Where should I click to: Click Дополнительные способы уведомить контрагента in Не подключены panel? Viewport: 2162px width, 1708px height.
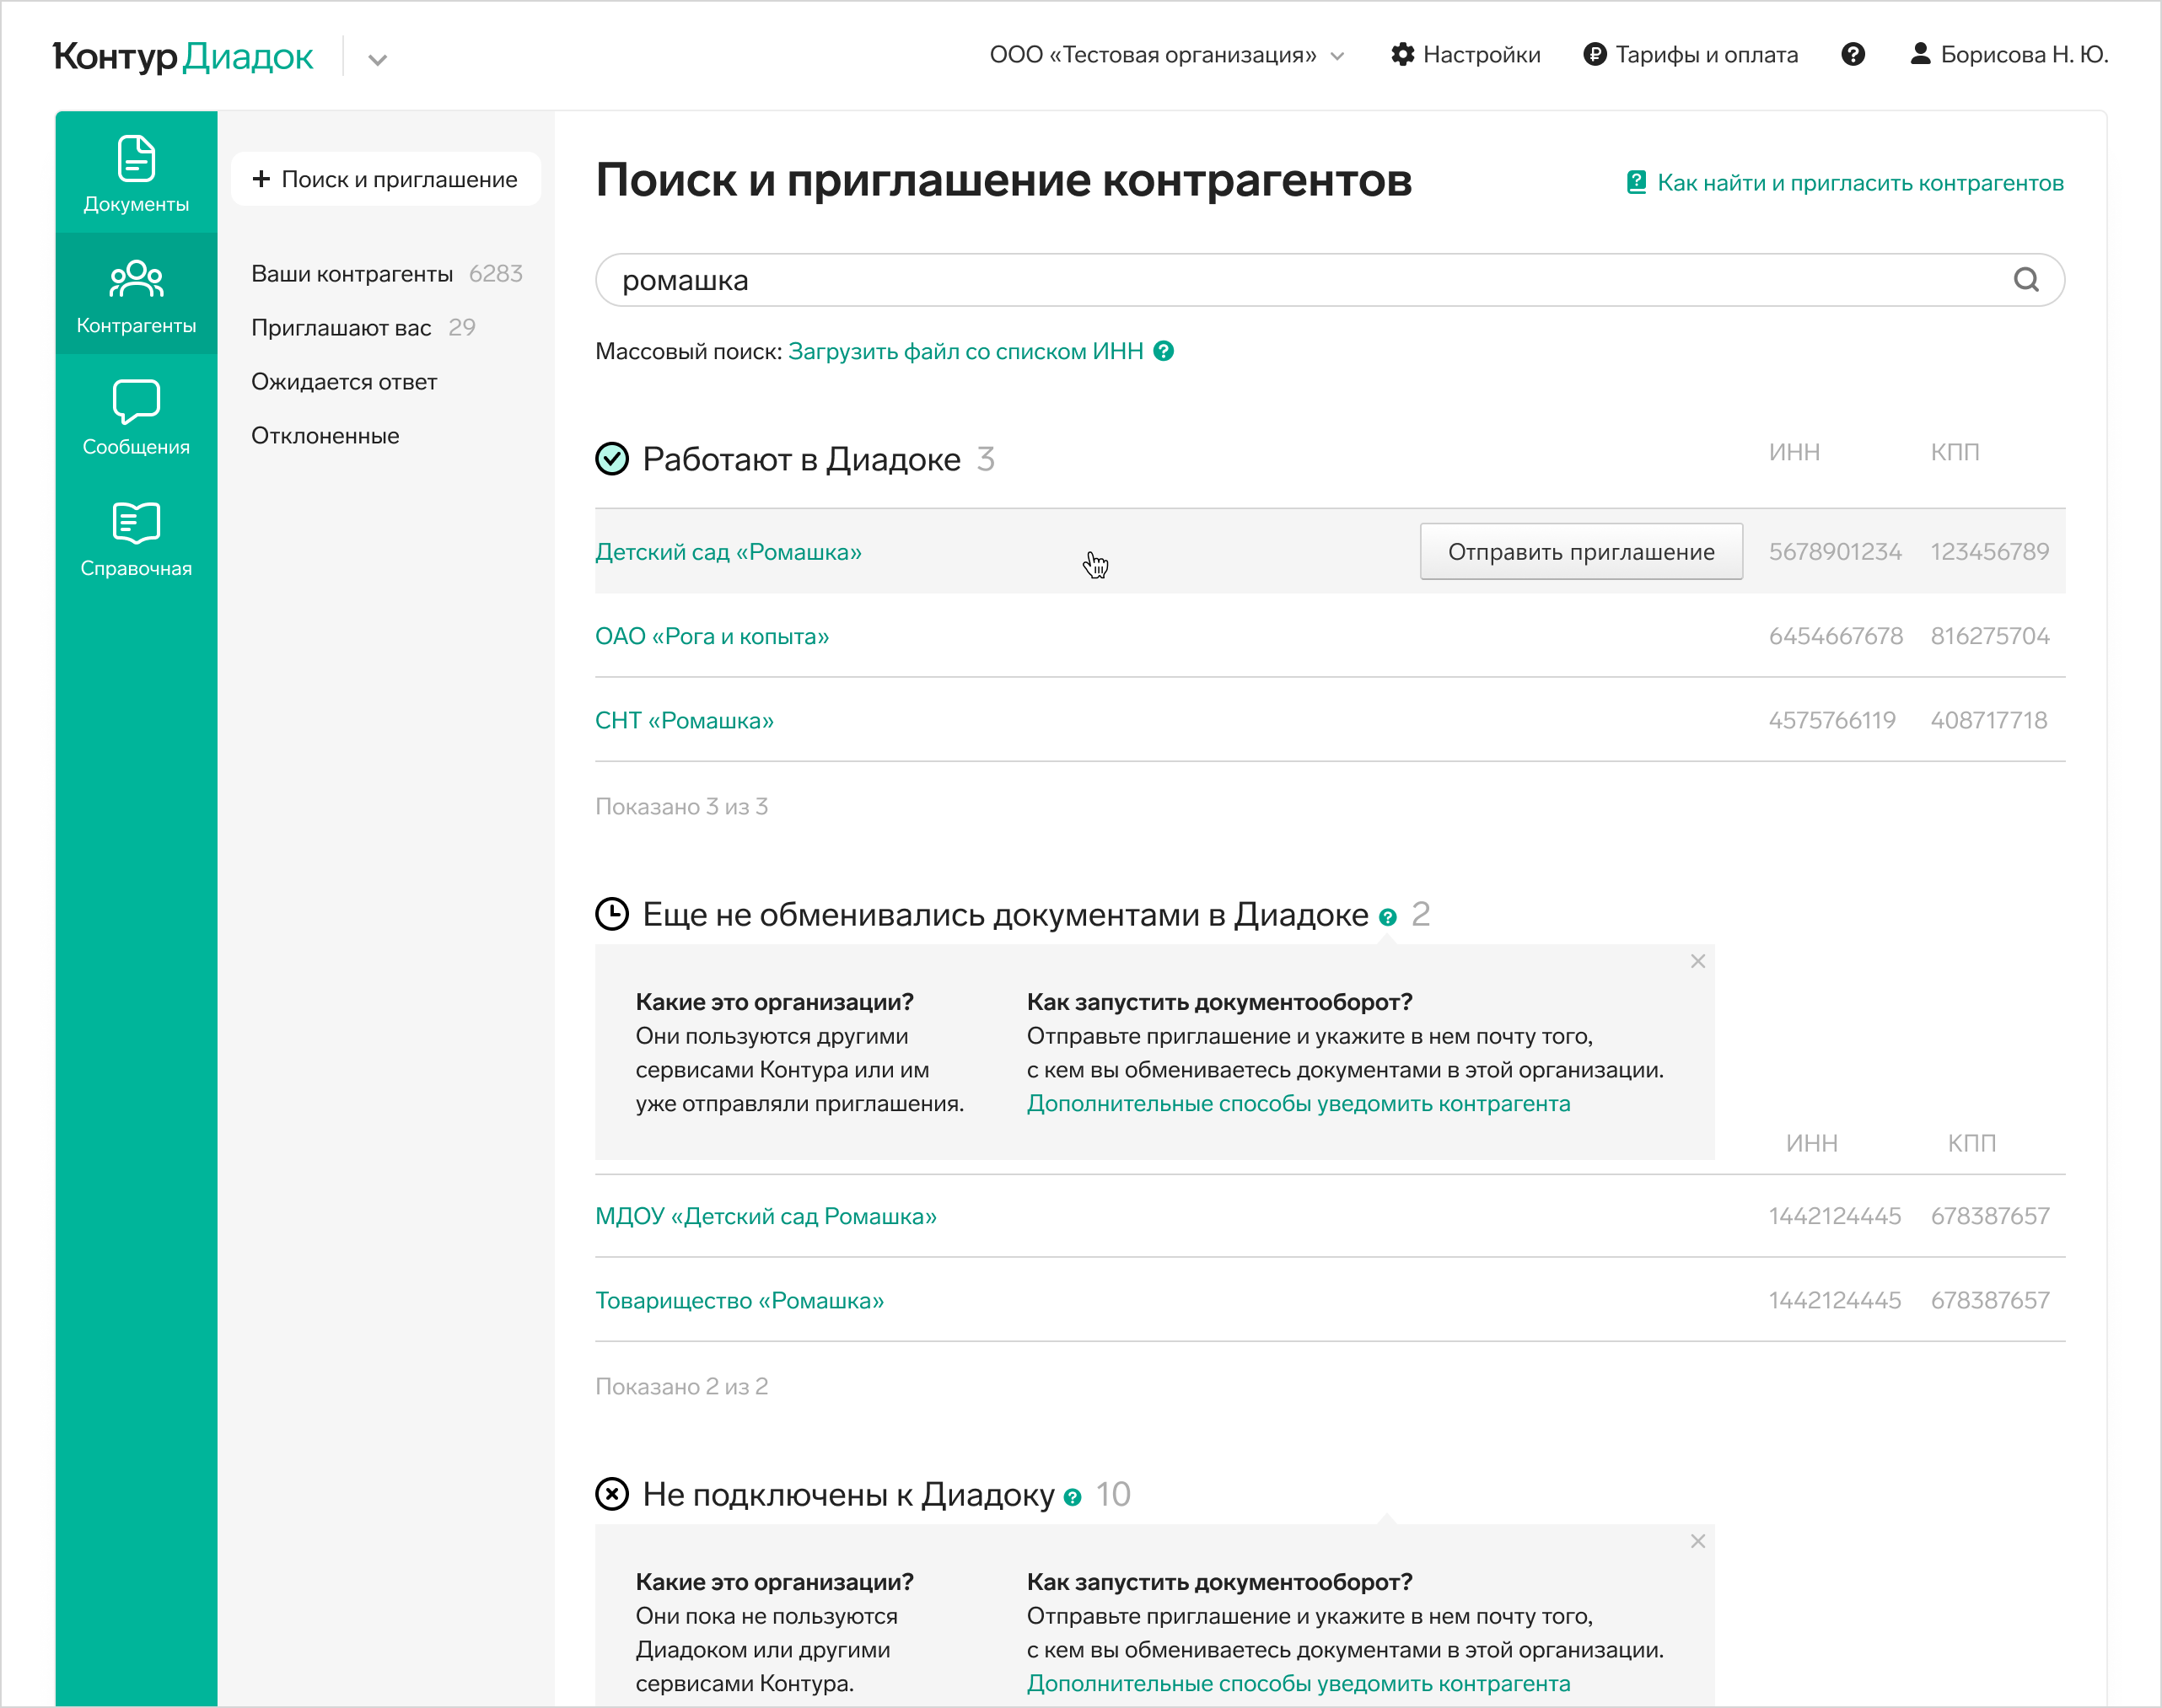coord(1298,1683)
